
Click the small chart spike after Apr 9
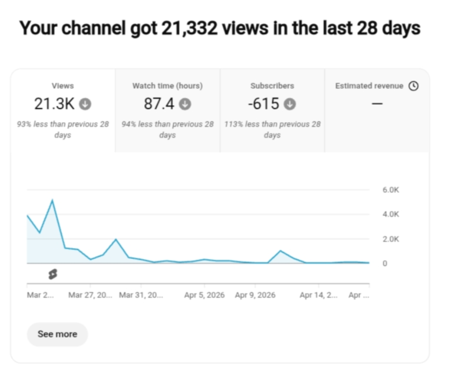280,251
